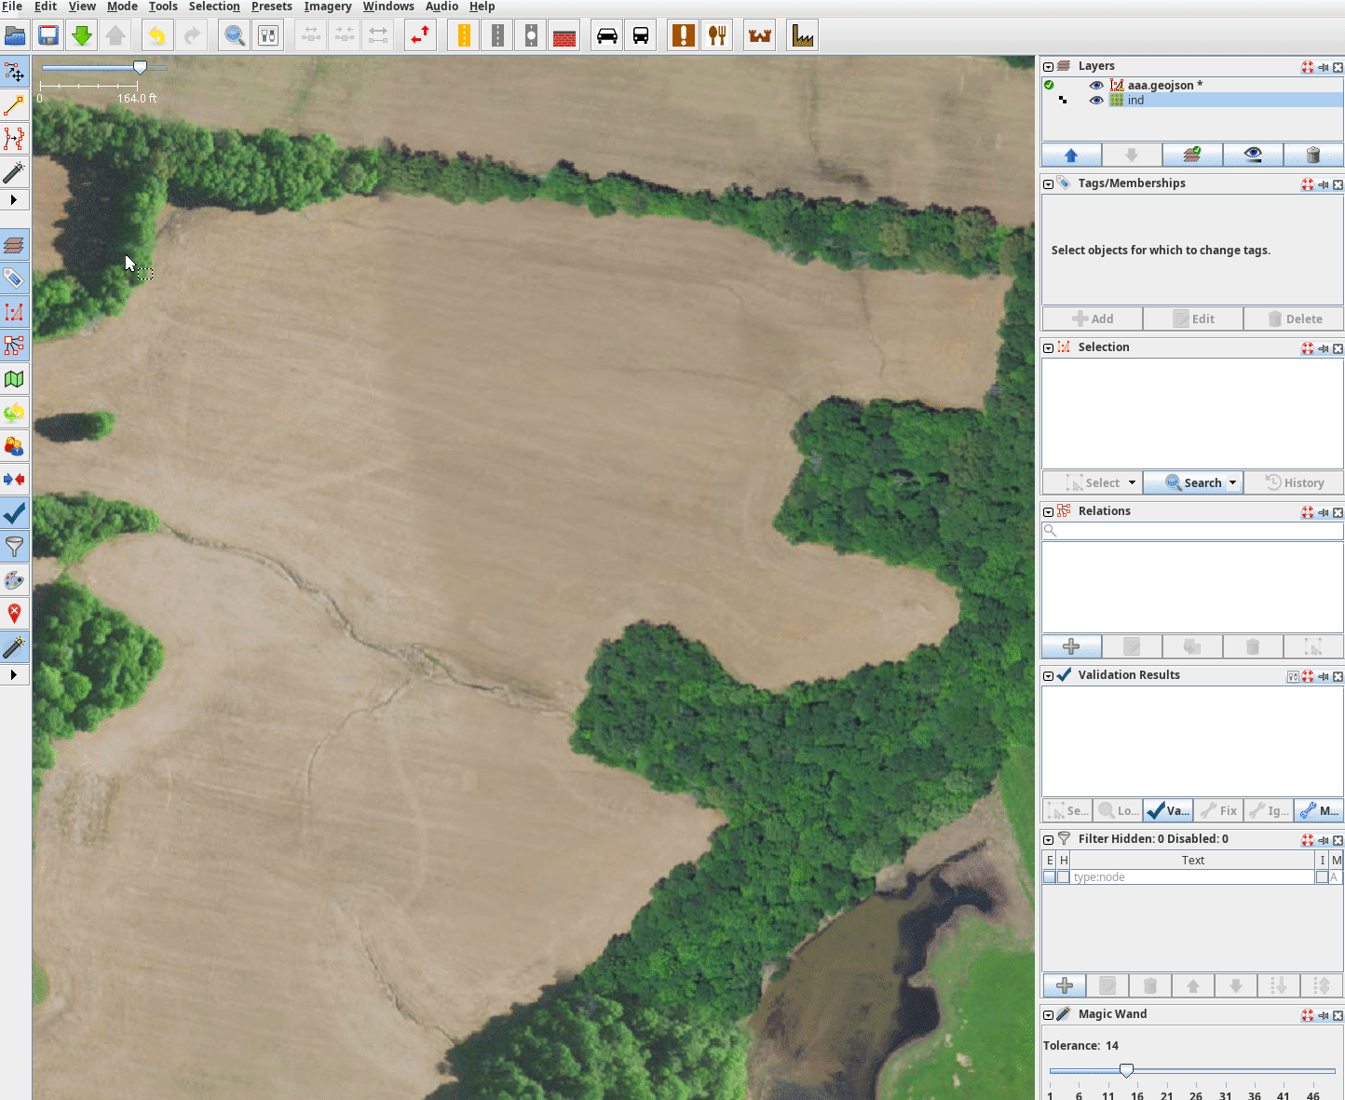
Task: Open the Presets menu
Action: pyautogui.click(x=271, y=7)
